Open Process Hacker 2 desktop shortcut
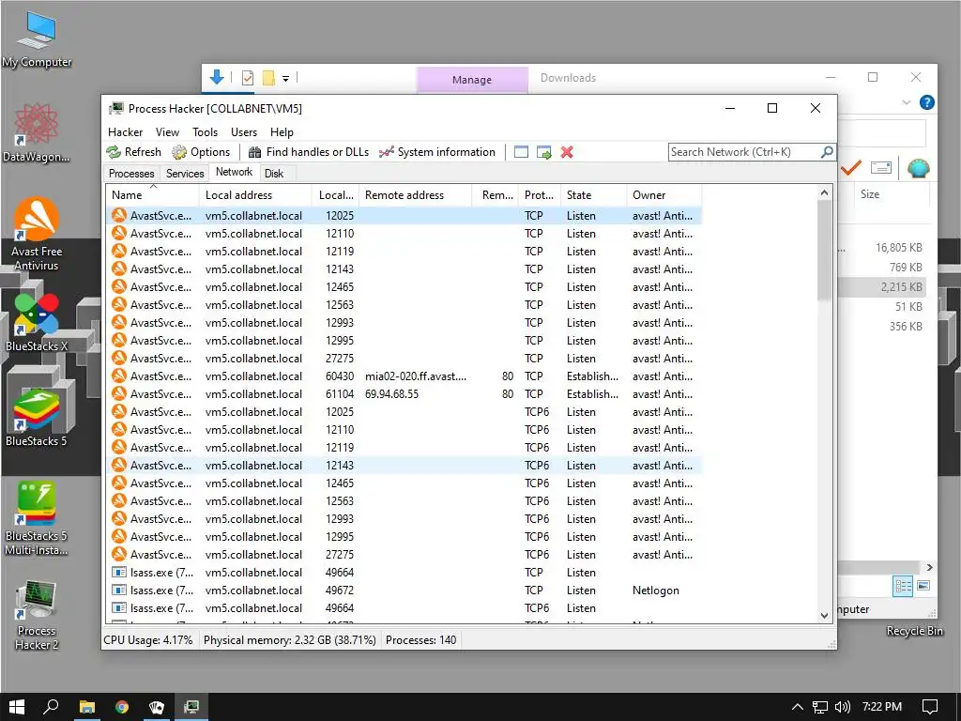The width and height of the screenshot is (961, 721). coord(37,615)
